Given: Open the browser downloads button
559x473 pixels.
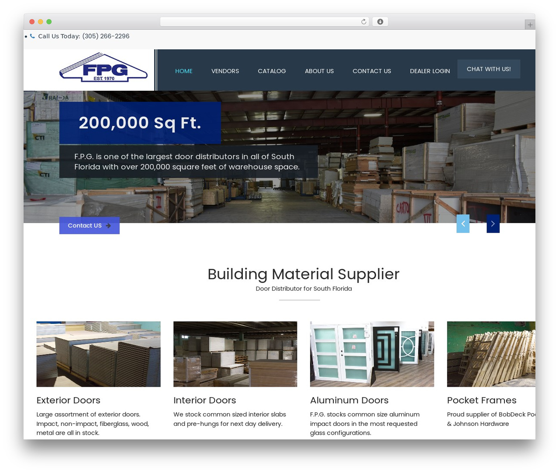Looking at the screenshot, I should click(x=380, y=22).
